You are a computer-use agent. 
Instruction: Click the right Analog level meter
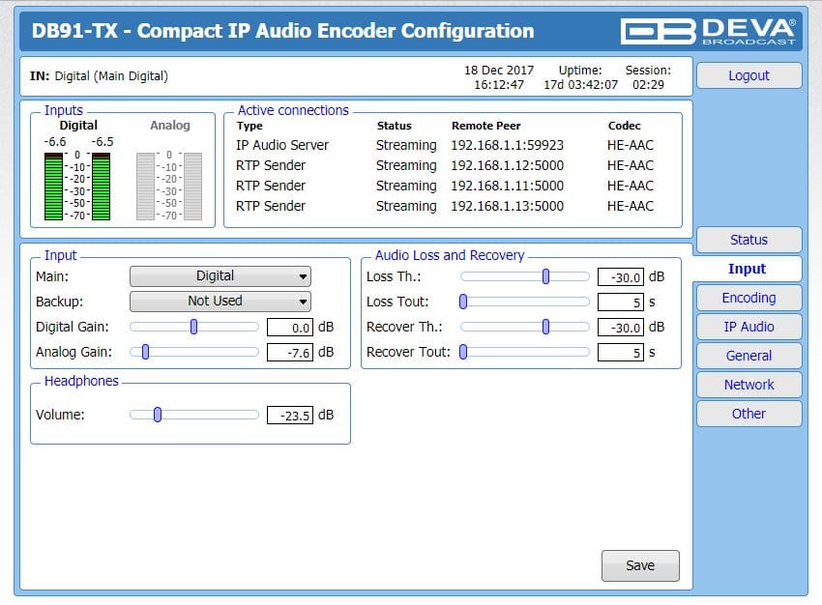(x=192, y=186)
